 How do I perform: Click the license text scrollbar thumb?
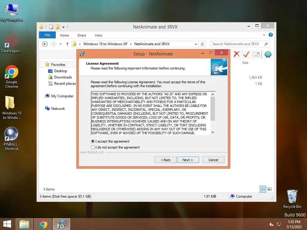pyautogui.click(x=213, y=109)
